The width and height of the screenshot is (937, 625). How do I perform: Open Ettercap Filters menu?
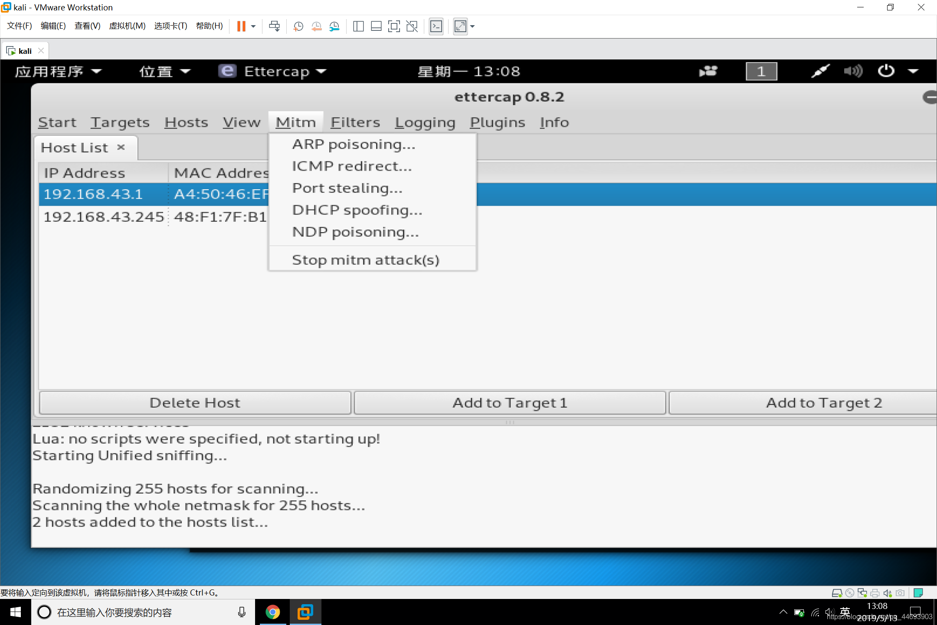(355, 122)
